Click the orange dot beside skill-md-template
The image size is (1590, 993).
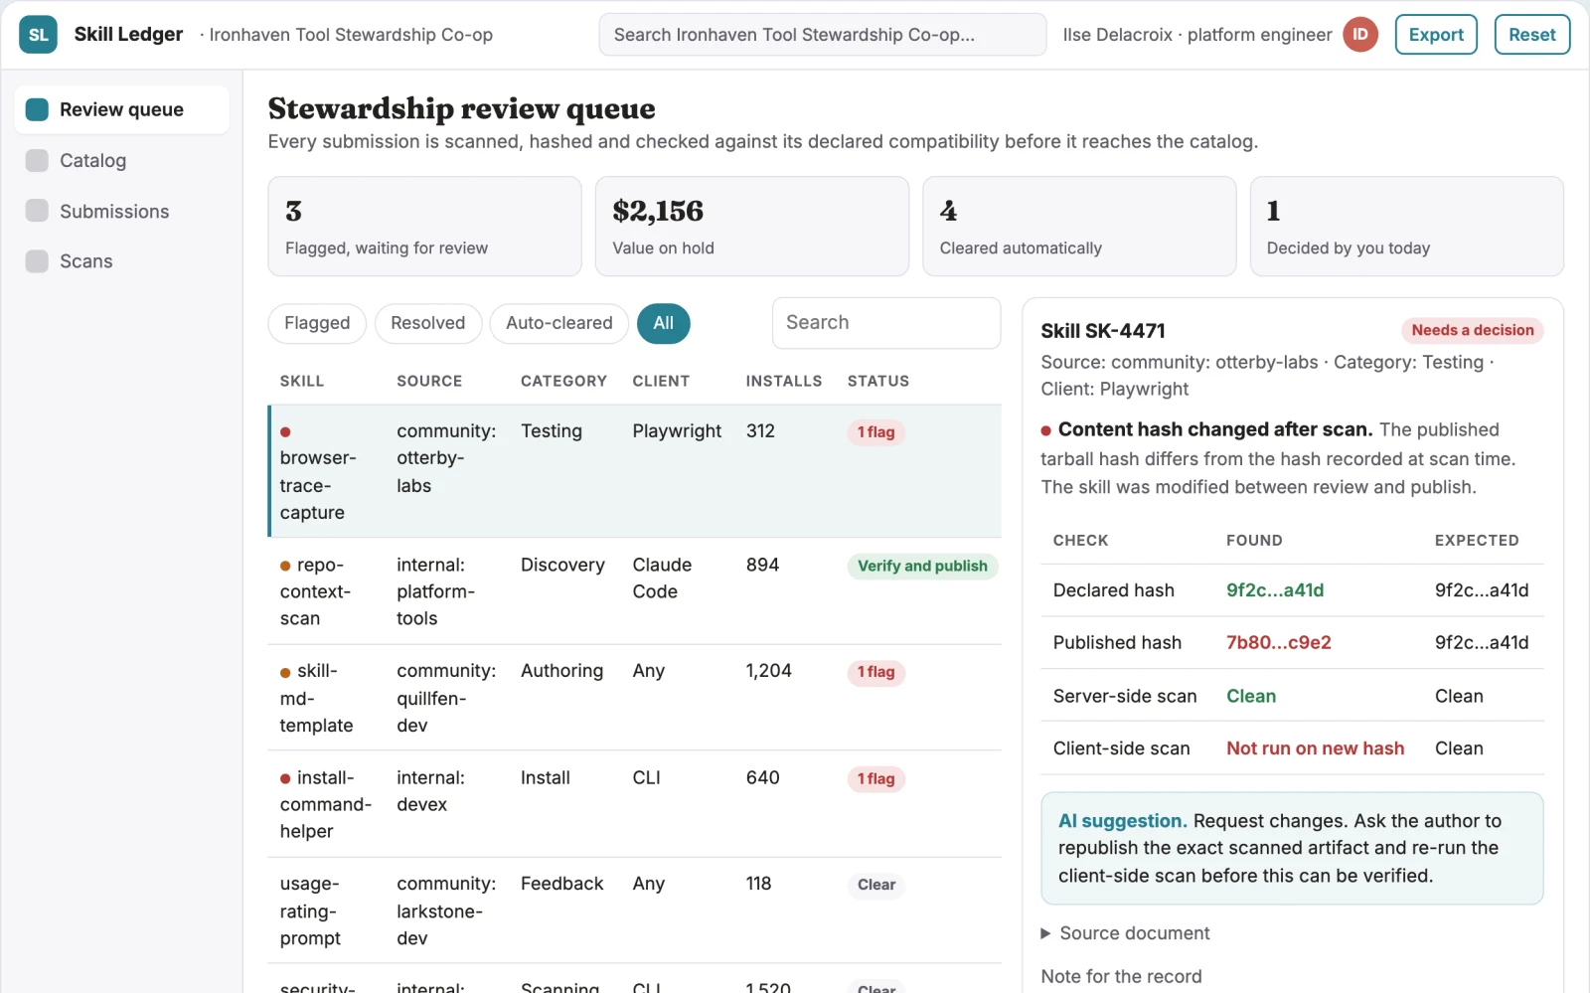285,673
